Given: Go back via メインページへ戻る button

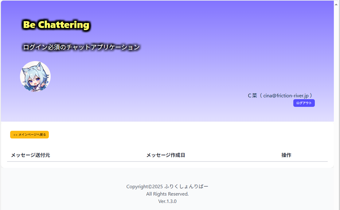Looking at the screenshot, I should point(29,134).
